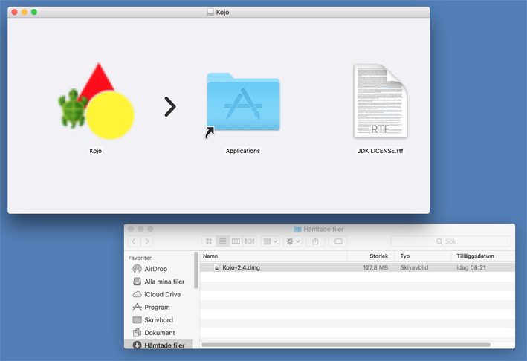Switch Finder to list view
This screenshot has width=527, height=361.
(x=222, y=241)
